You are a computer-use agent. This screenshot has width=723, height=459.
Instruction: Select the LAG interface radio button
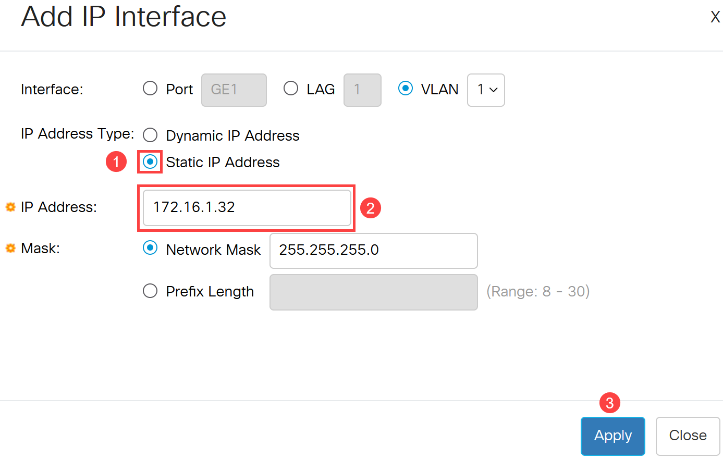291,88
